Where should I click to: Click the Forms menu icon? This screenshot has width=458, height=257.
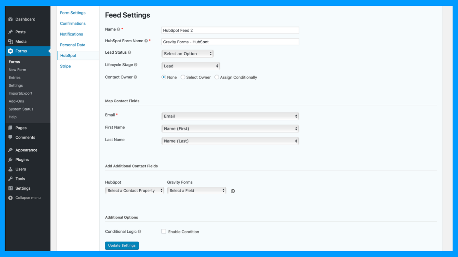[x=11, y=51]
